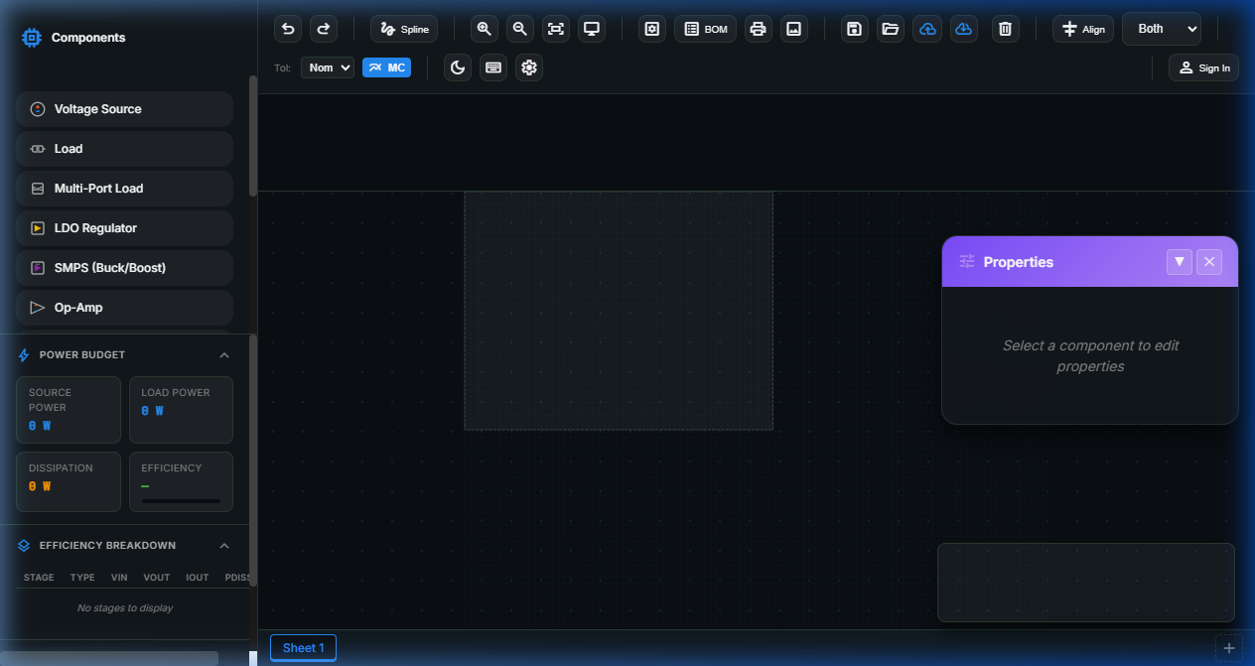Screen dimensions: 1255x666
Task: Select the Spline wire tool
Action: pyautogui.click(x=403, y=29)
